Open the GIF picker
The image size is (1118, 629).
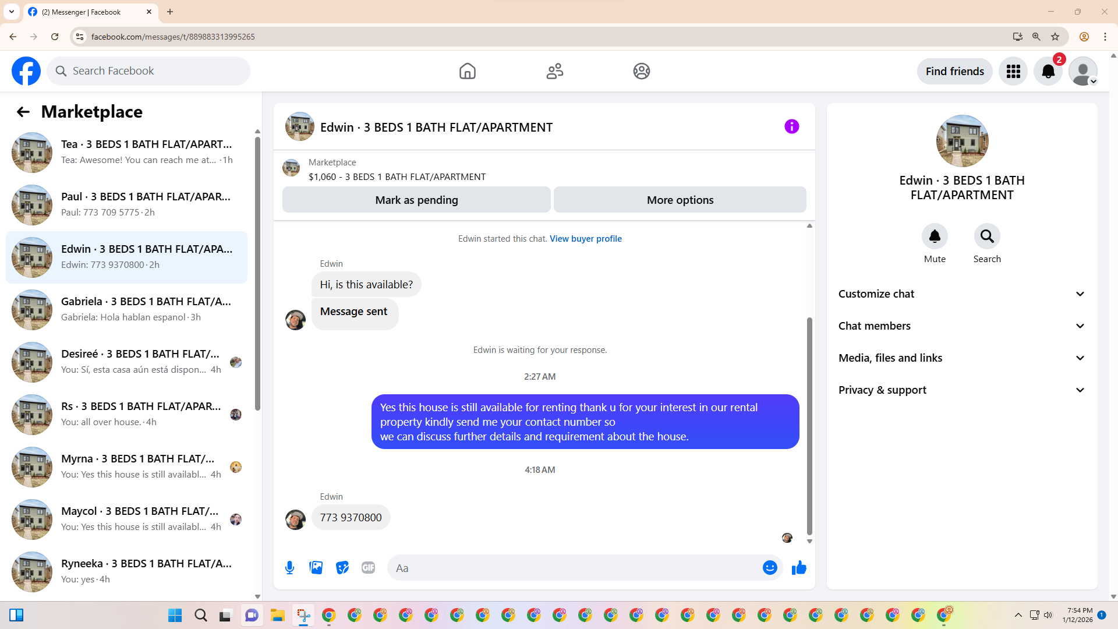[368, 567]
